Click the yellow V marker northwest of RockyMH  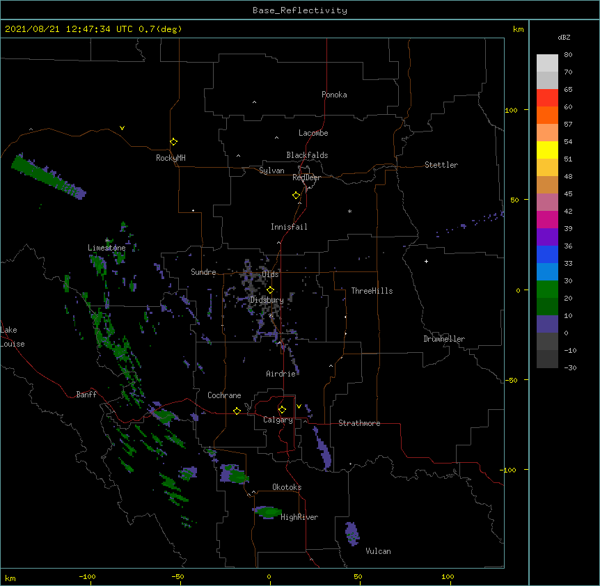pyautogui.click(x=122, y=128)
